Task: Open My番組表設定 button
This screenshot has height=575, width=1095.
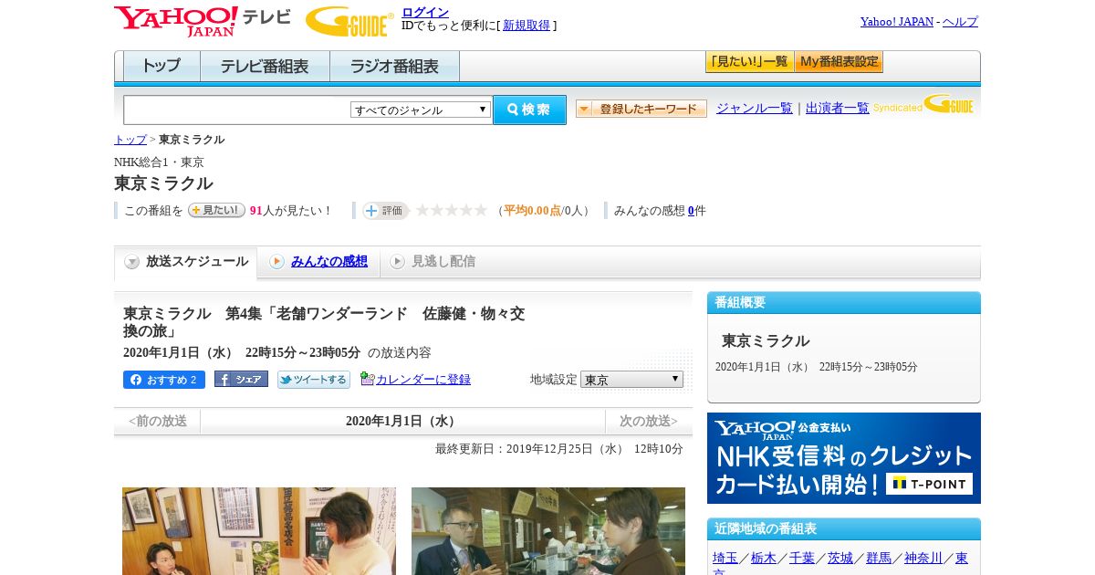Action: (x=839, y=62)
